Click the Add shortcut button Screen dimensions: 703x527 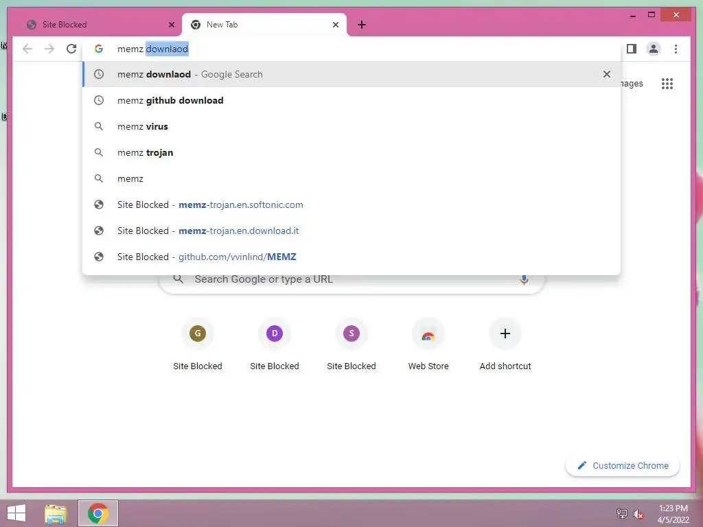(x=505, y=344)
